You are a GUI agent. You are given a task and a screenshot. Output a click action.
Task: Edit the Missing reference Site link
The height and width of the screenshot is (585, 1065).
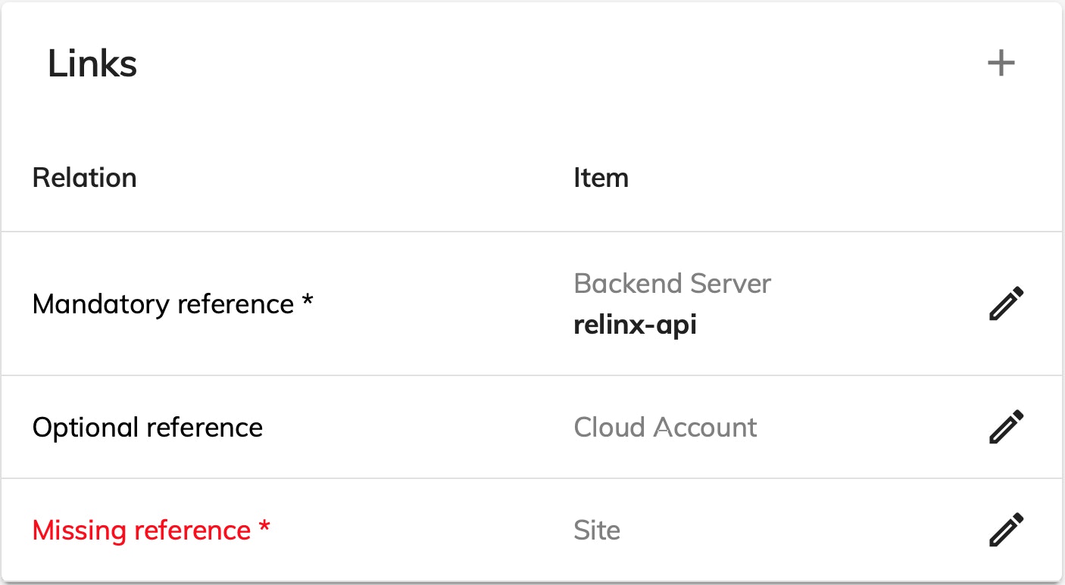point(1007,530)
